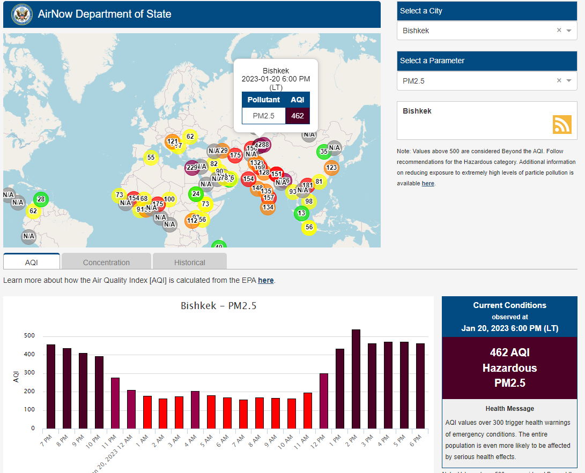
Task: Select the yellow map marker showing 55
Action: pyautogui.click(x=151, y=157)
